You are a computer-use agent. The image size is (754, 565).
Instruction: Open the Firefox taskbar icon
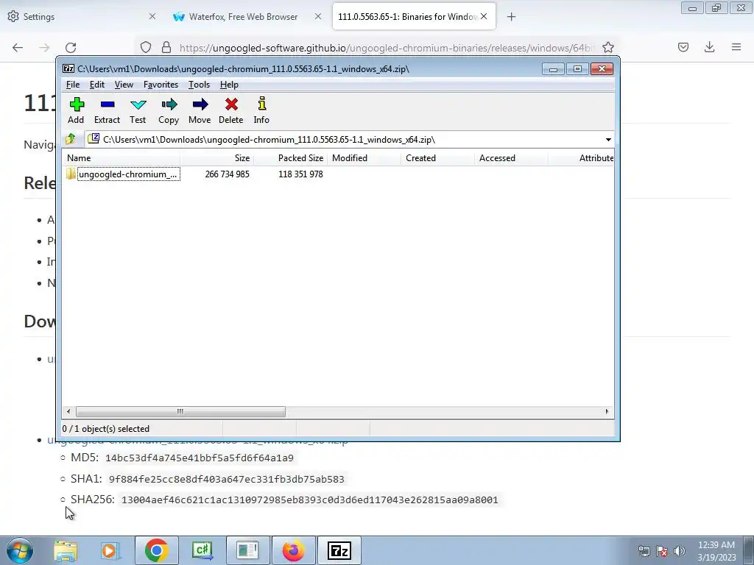click(294, 550)
